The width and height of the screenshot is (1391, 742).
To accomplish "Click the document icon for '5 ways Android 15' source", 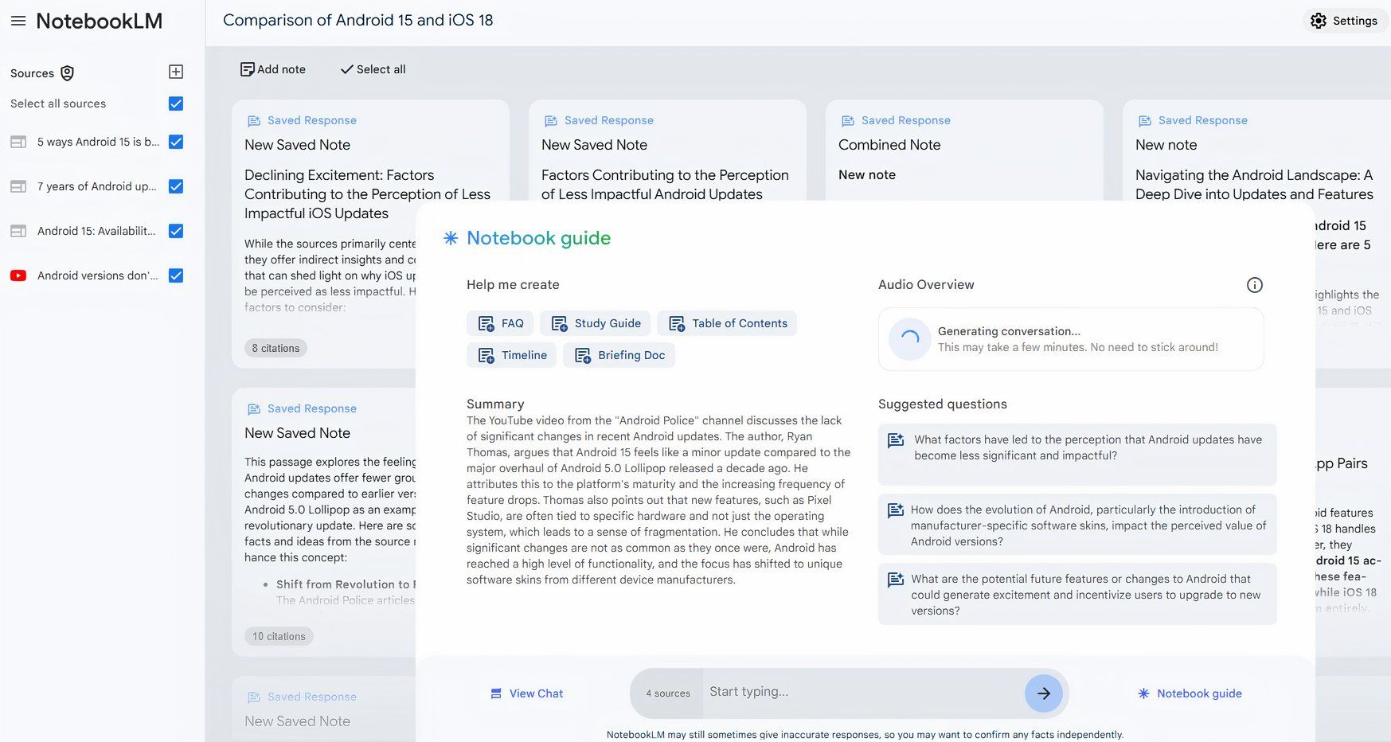I will click(18, 142).
